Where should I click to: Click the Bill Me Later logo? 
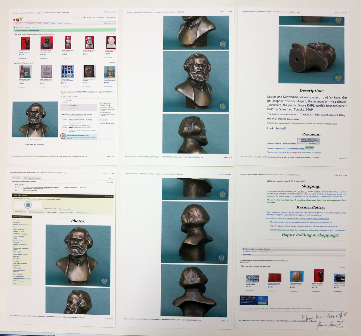pyautogui.click(x=65, y=114)
